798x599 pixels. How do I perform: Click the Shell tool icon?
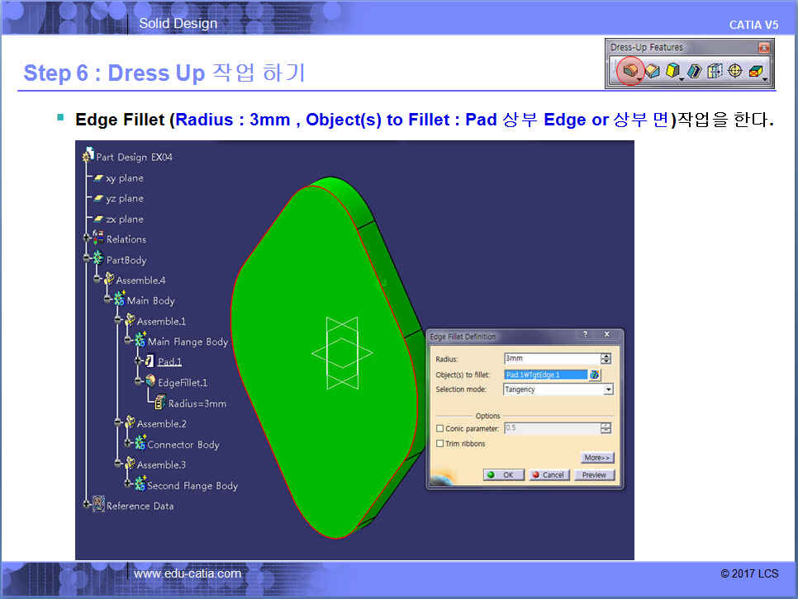pos(695,72)
